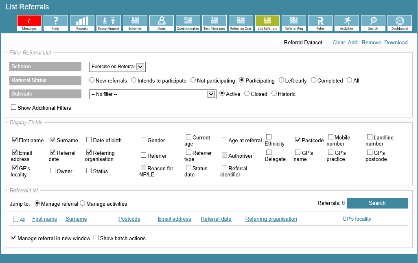Open the Text Messages icon
The height and width of the screenshot is (263, 418).
(x=214, y=23)
